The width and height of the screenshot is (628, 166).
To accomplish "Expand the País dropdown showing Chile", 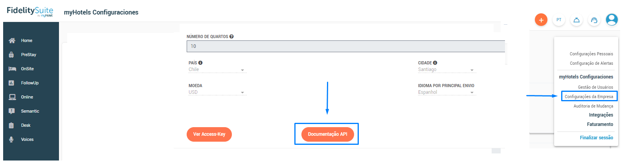I will (217, 70).
